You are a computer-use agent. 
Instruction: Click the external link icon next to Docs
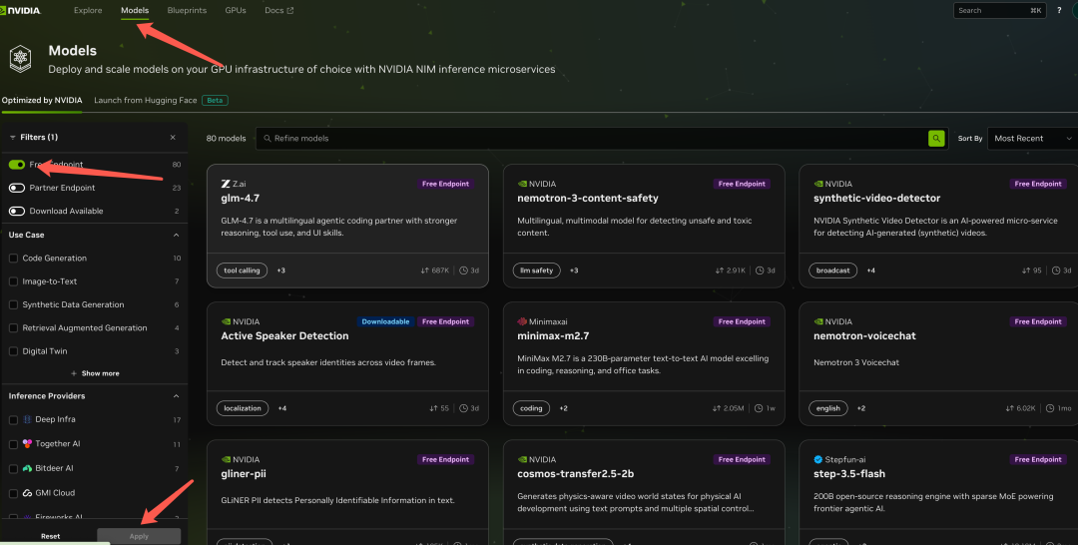coord(289,10)
